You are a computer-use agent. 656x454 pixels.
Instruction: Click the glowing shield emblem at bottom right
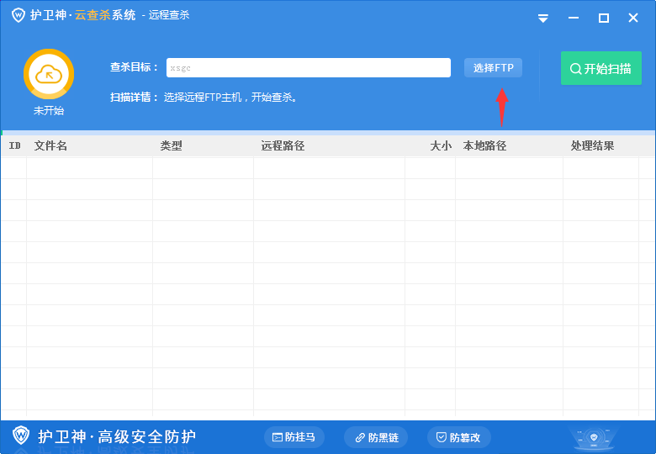595,438
